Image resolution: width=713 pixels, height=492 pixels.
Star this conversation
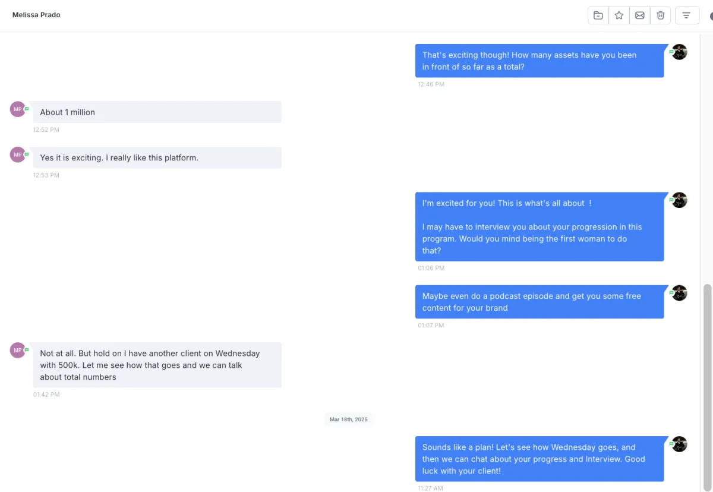click(619, 15)
